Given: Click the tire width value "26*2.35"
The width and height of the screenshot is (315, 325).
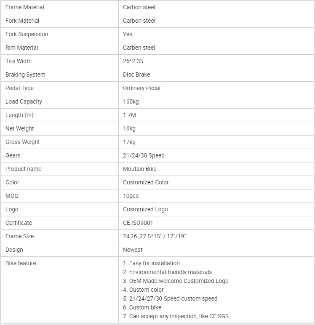Looking at the screenshot, I should pos(133,61).
